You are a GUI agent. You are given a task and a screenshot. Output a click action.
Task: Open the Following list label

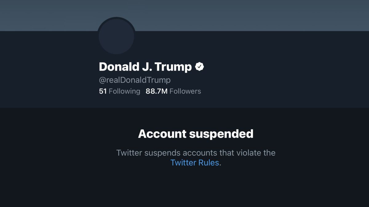pyautogui.click(x=124, y=91)
